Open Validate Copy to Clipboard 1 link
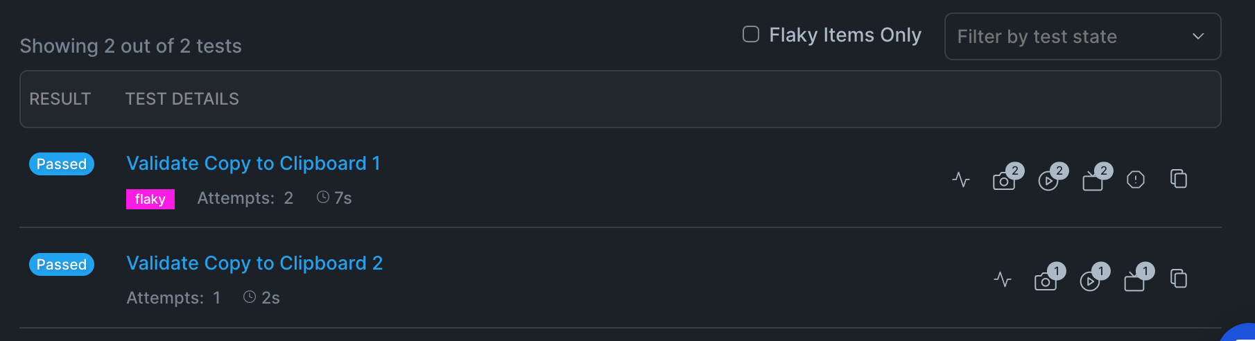Screen dimensions: 1255x341 (x=253, y=164)
